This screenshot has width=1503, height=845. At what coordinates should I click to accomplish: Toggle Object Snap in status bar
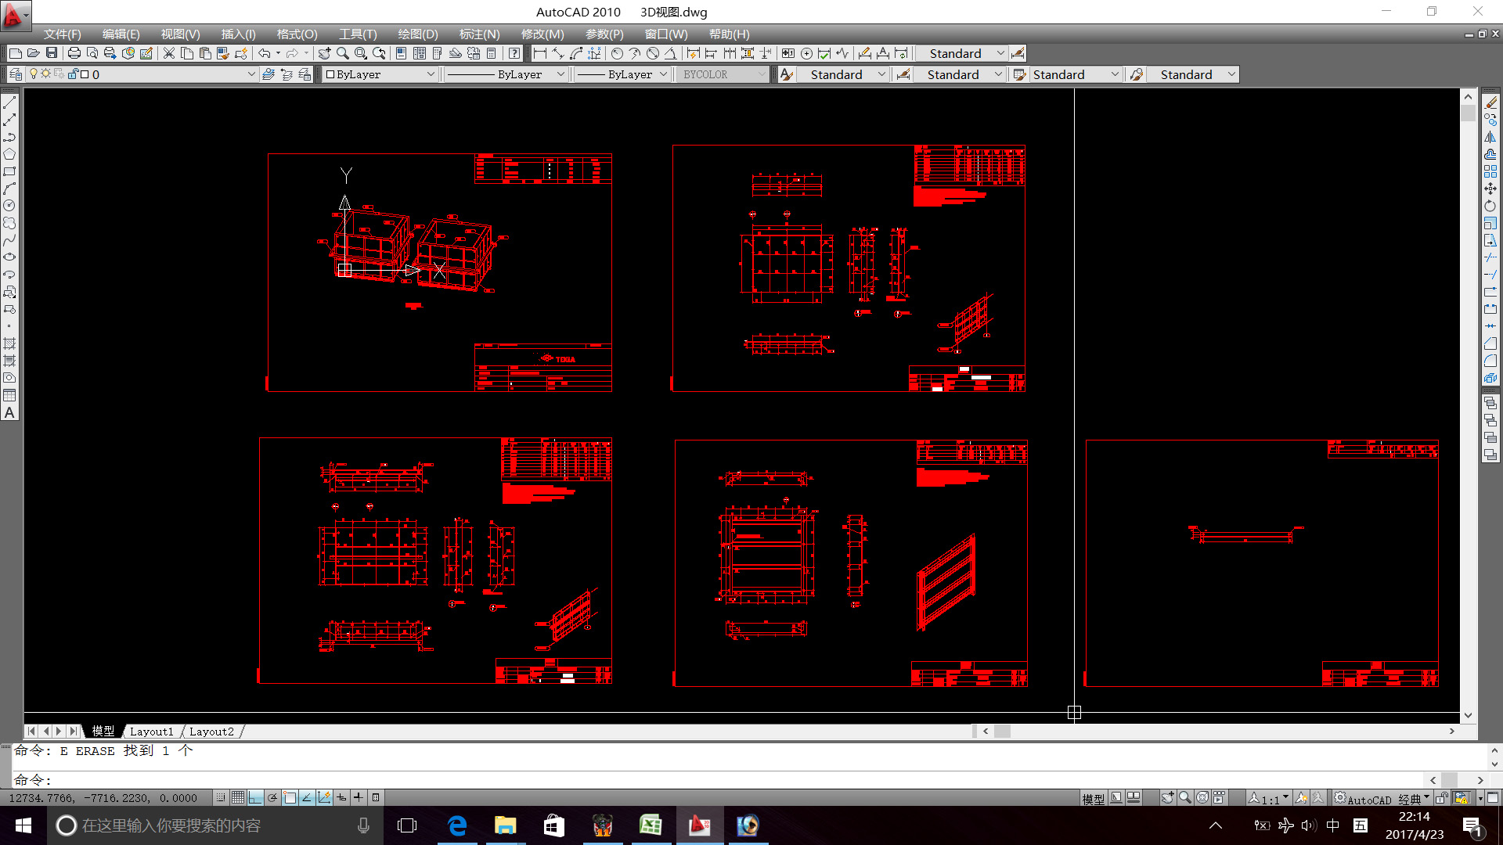pyautogui.click(x=290, y=798)
